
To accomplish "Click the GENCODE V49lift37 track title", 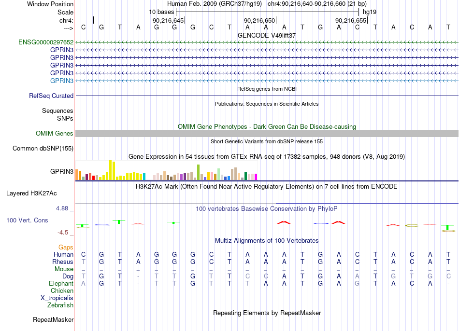I will click(x=267, y=35).
